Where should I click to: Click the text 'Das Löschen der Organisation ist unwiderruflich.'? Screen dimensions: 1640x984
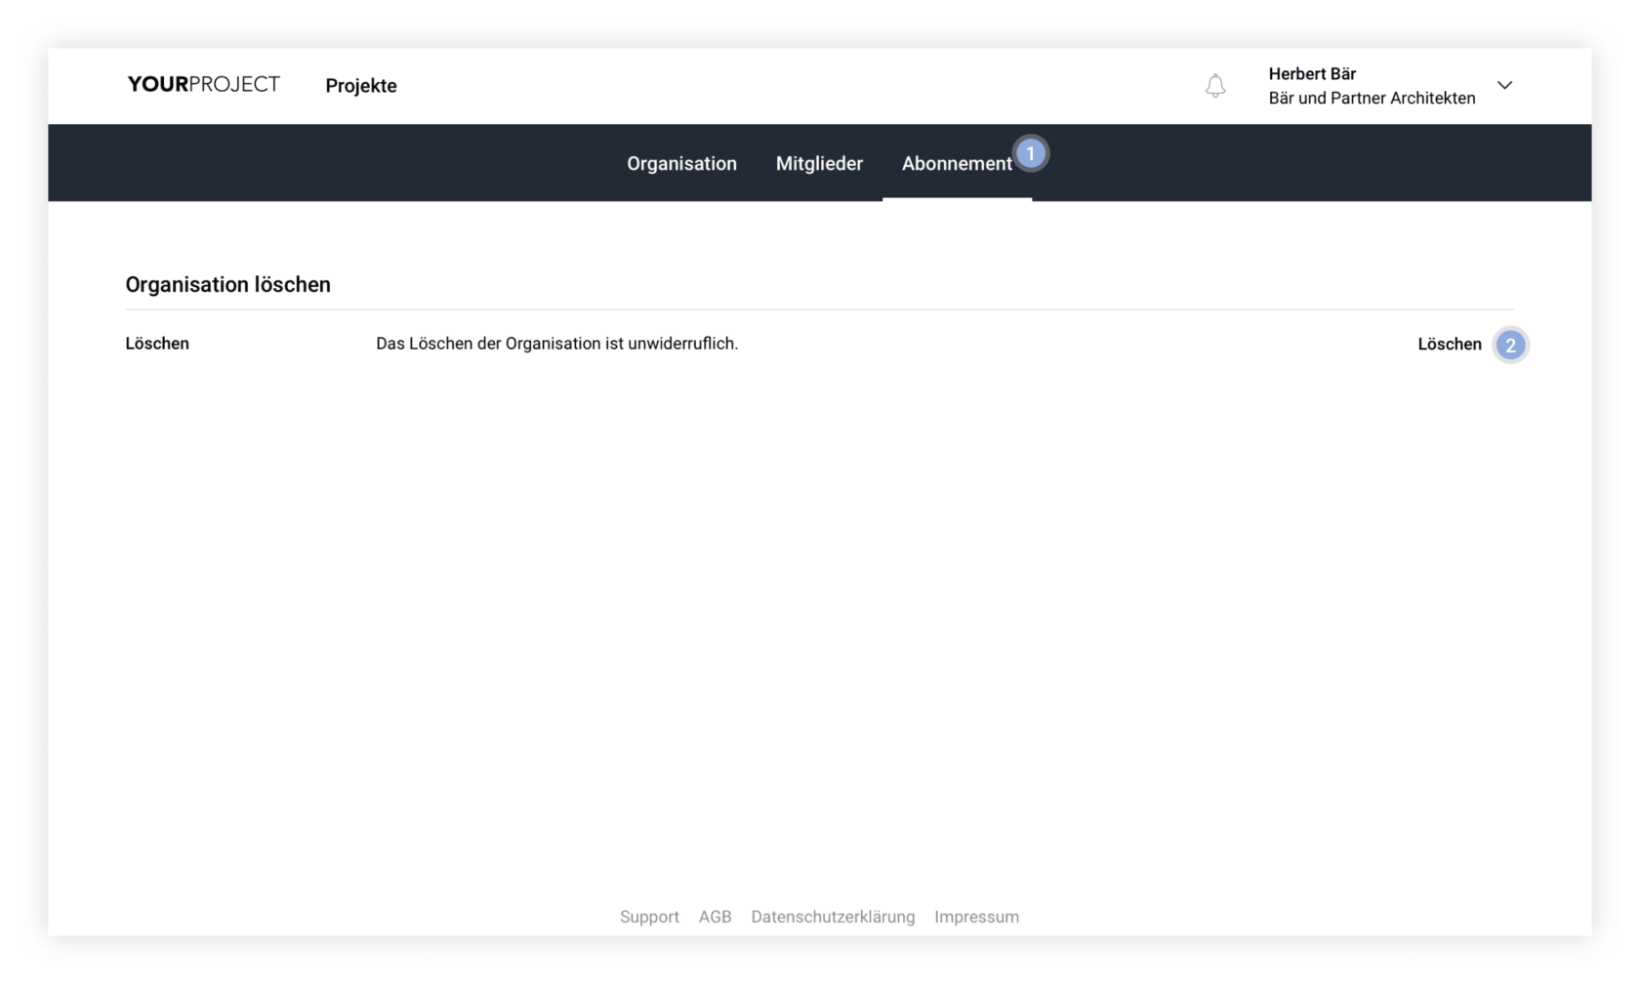[x=556, y=344]
